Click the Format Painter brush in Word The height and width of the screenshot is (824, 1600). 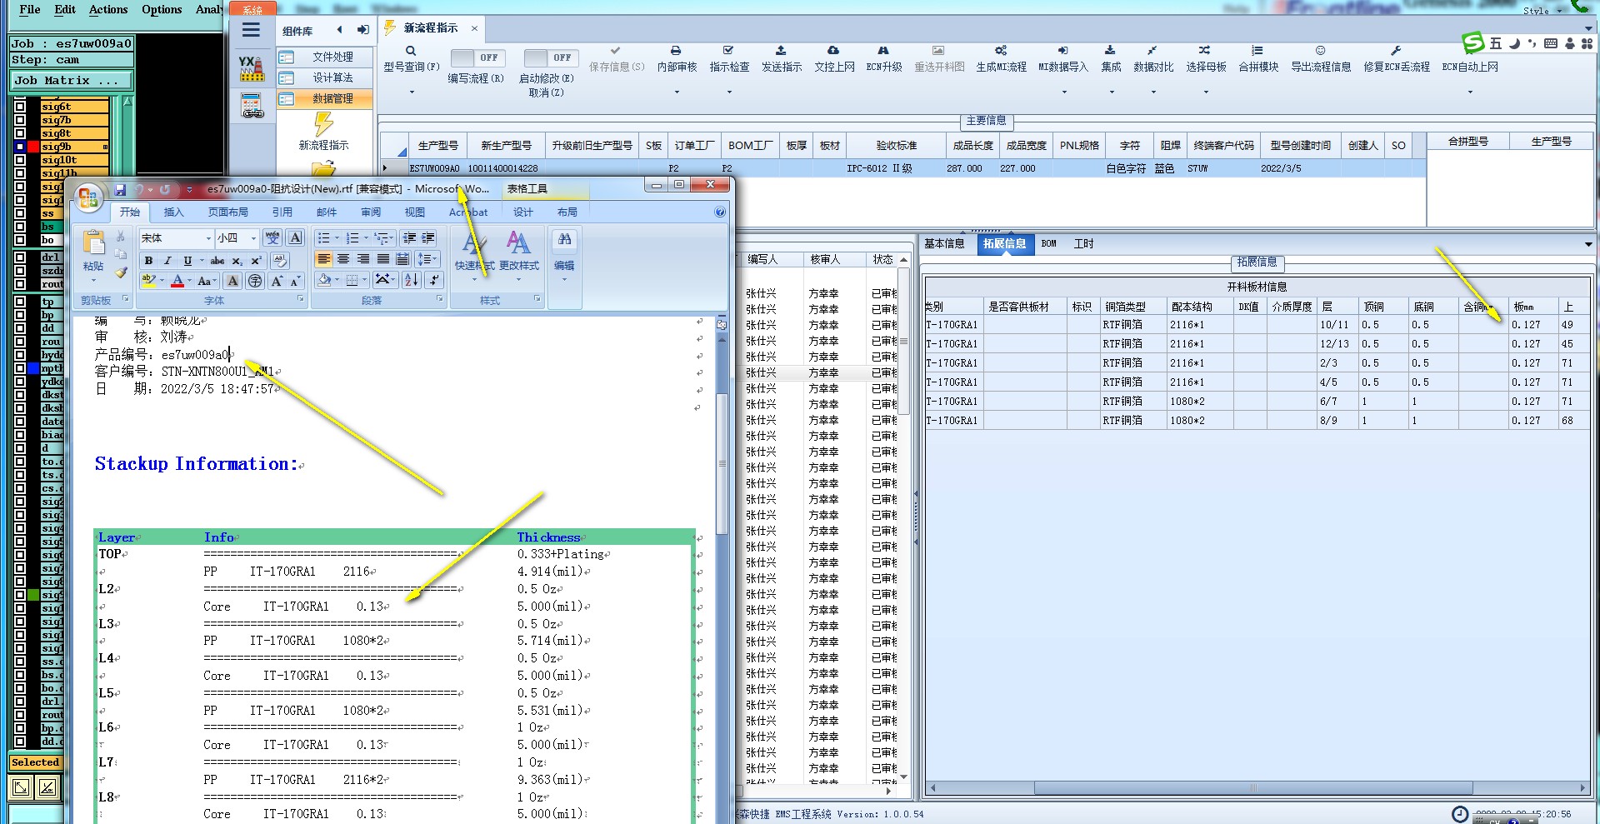coord(121,272)
